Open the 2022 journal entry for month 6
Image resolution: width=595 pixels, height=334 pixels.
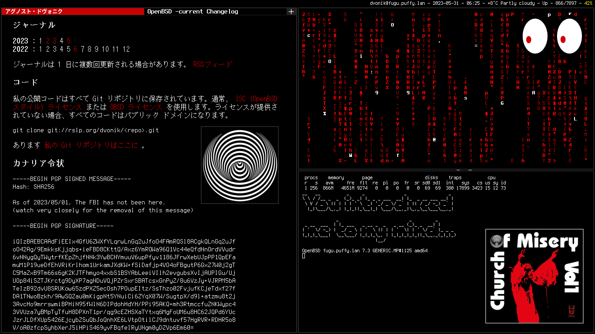[75, 49]
